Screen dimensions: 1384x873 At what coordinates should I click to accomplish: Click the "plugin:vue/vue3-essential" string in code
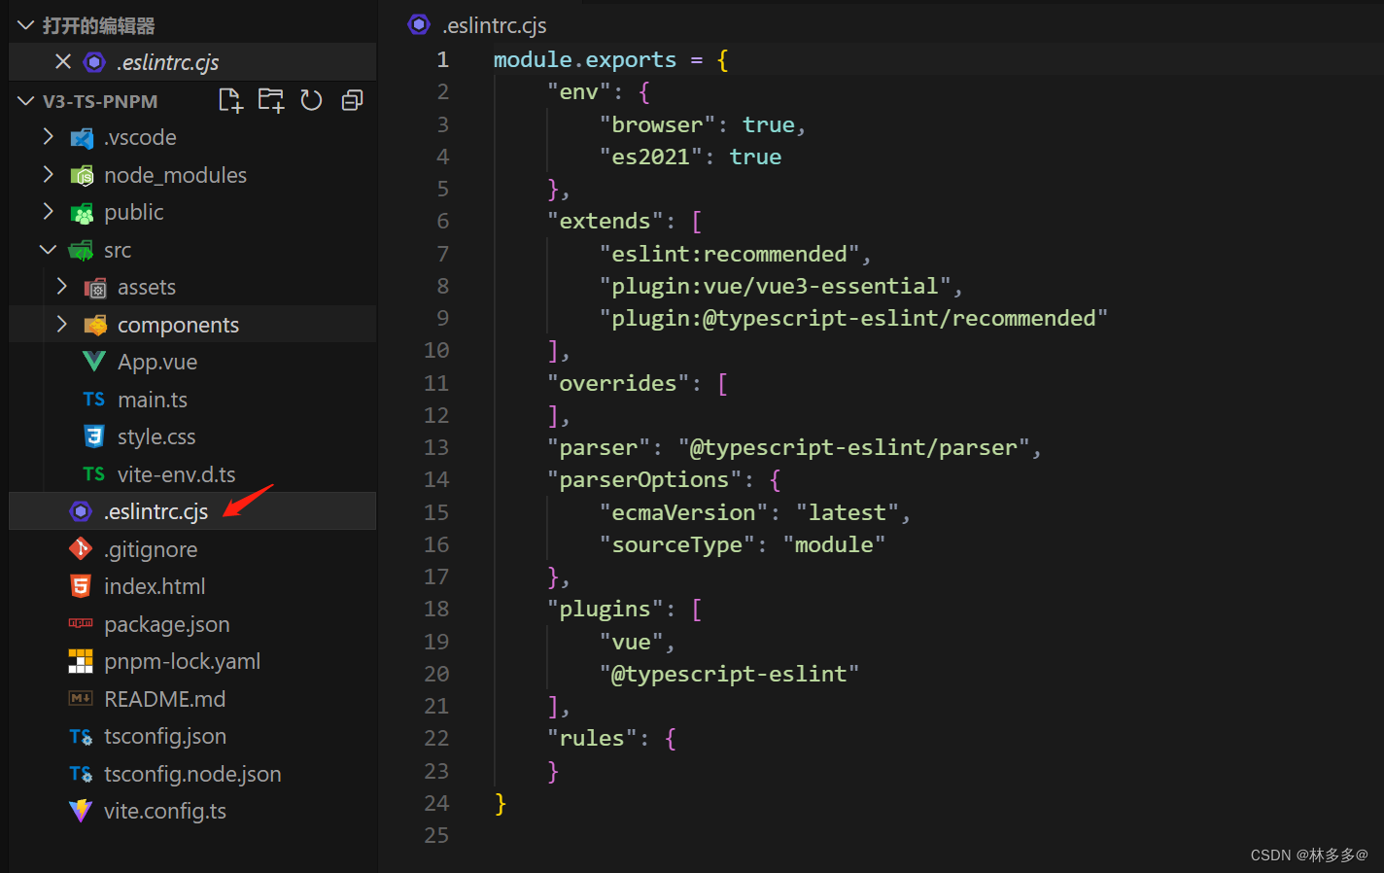click(775, 286)
